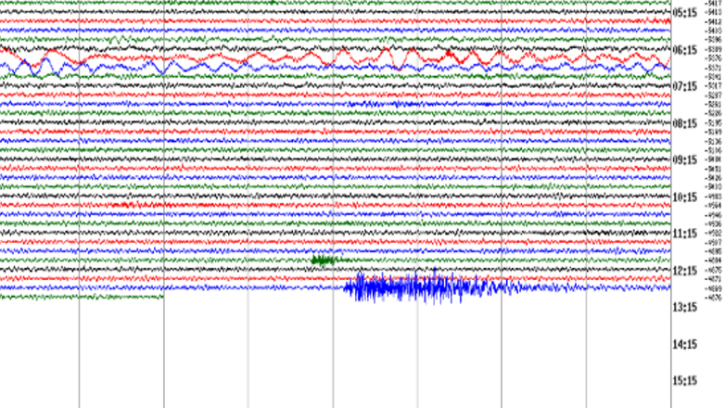This screenshot has height=408, width=725.
Task: Select the 08:15 time marker
Action: [684, 123]
